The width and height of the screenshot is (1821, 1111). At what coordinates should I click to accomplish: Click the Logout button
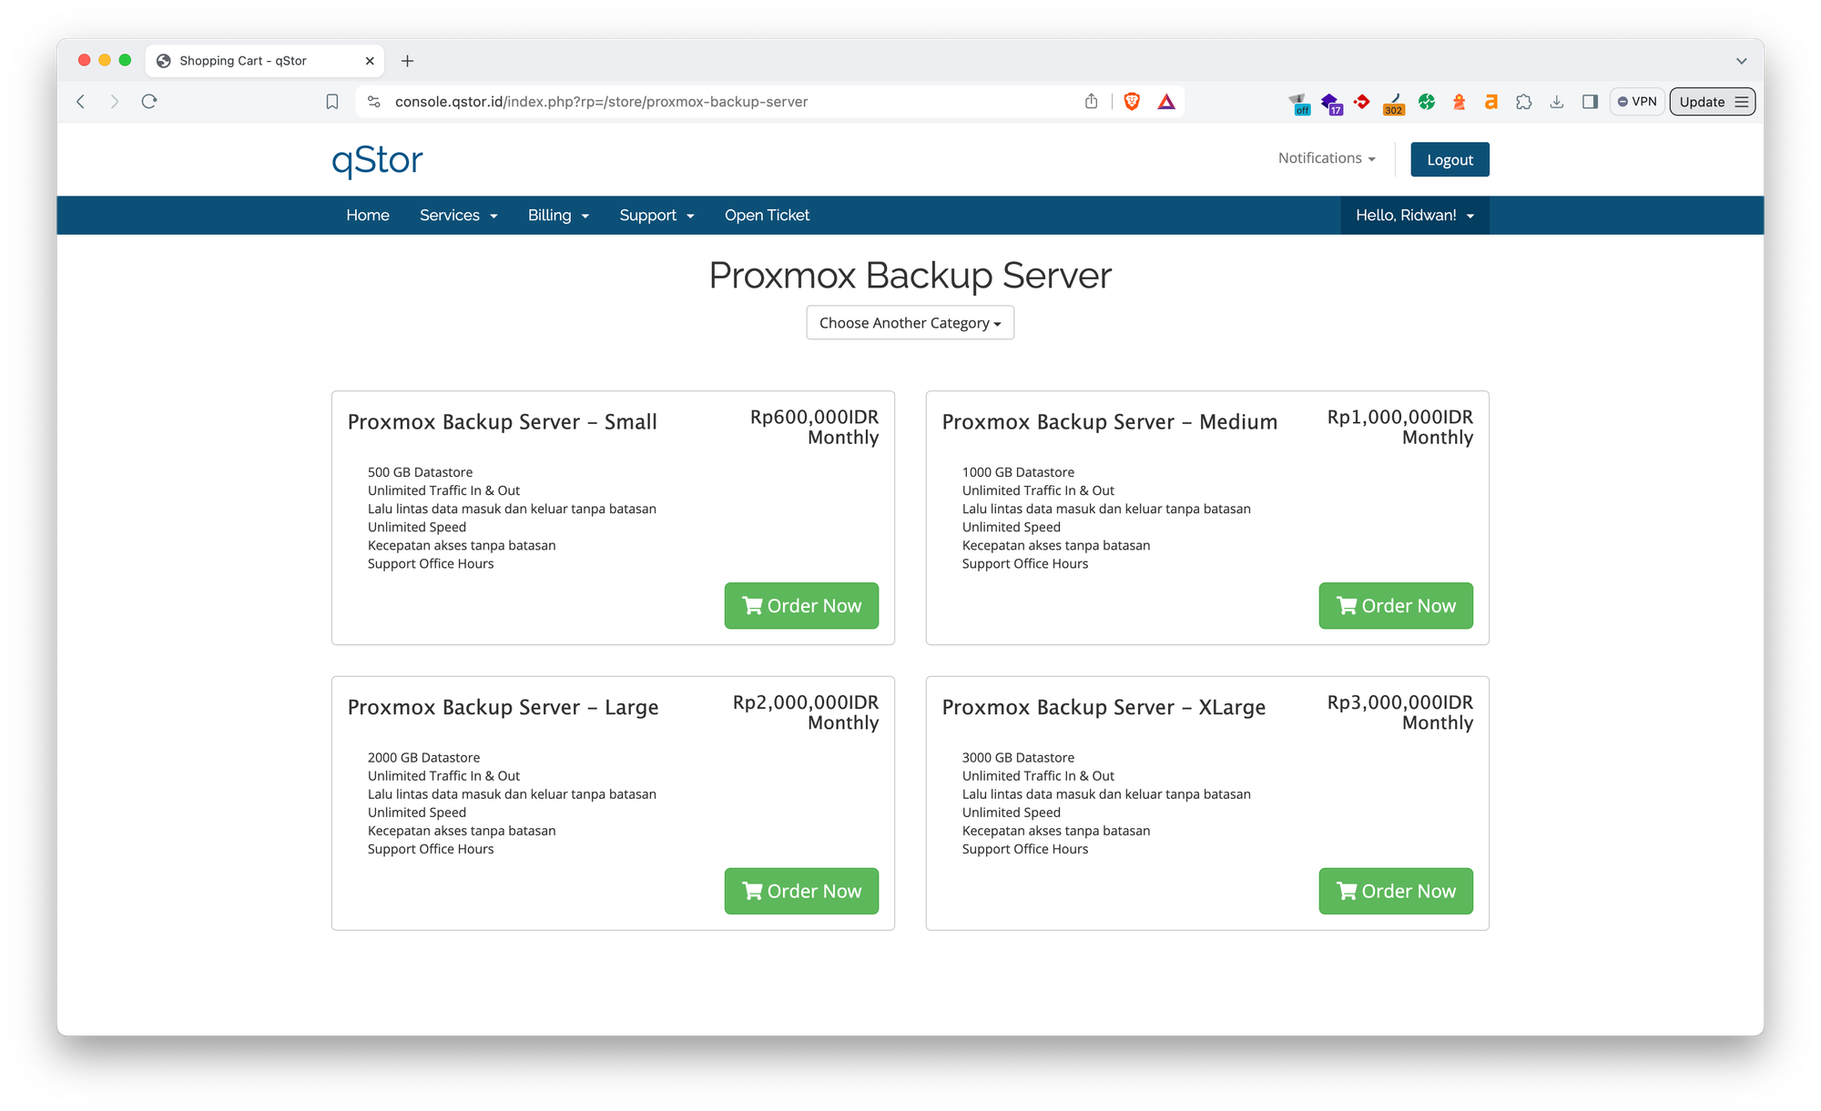coord(1450,159)
